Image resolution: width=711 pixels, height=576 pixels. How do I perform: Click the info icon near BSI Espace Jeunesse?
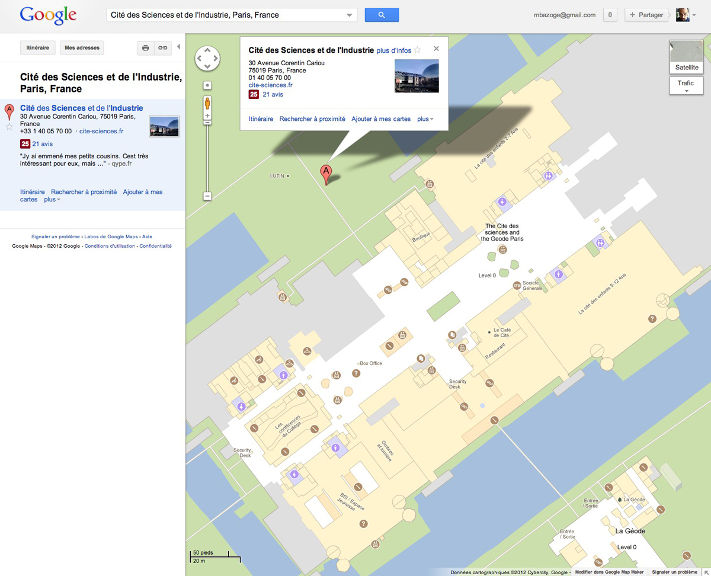coord(364,524)
